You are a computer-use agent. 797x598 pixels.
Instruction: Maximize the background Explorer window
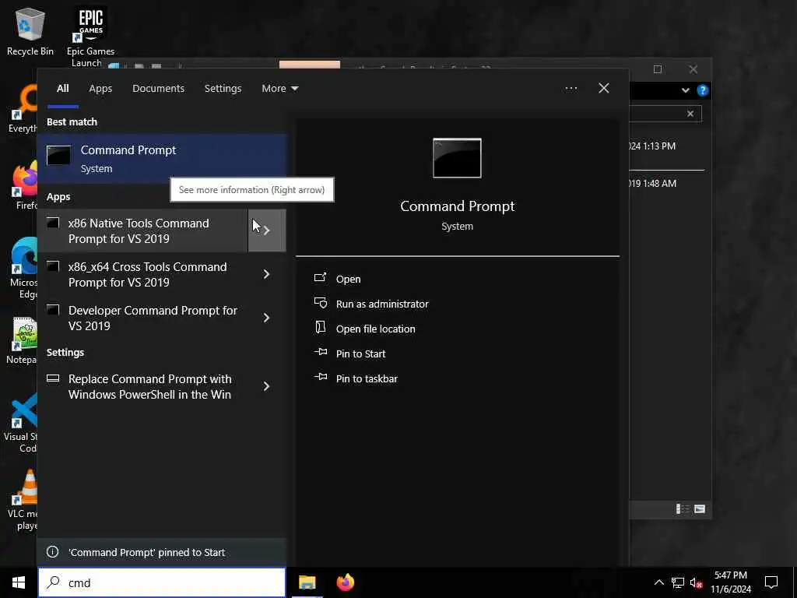[657, 69]
